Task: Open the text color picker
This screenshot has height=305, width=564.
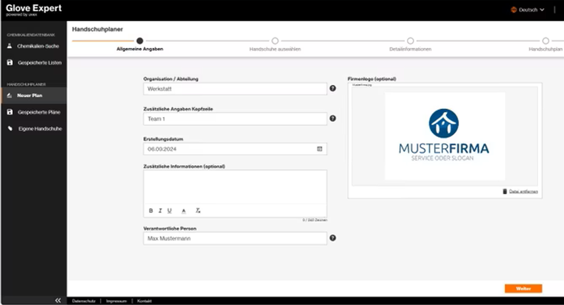Action: (x=183, y=210)
